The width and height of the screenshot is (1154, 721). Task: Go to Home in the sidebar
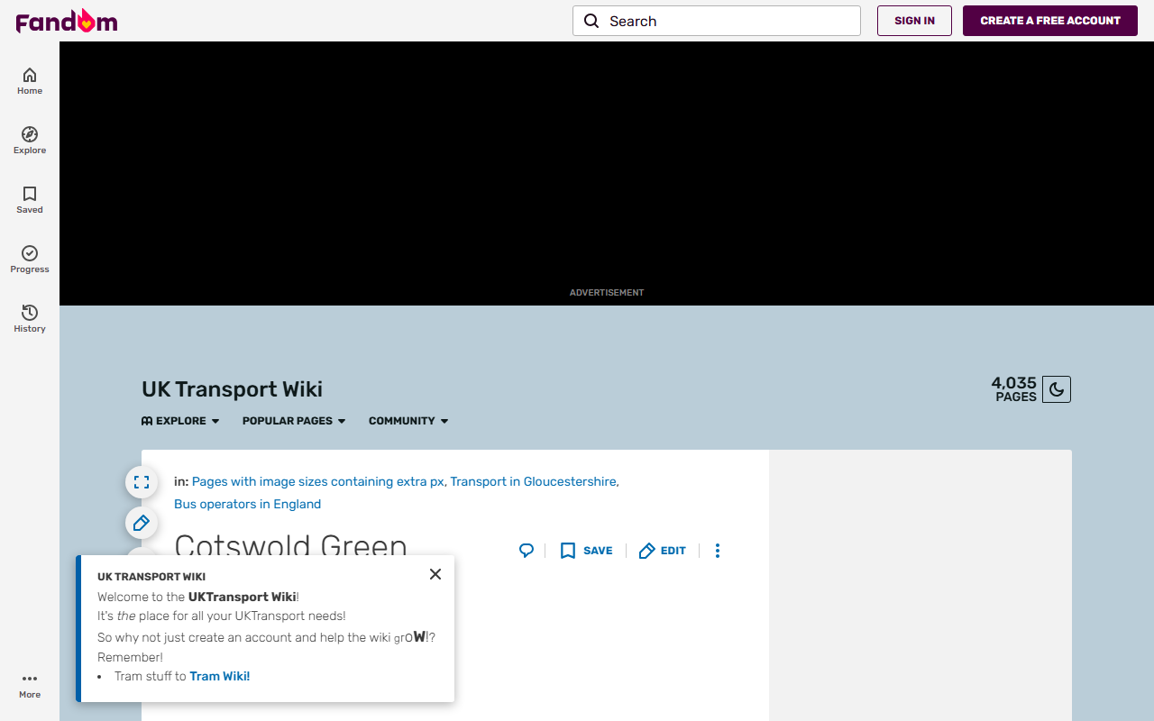tap(30, 81)
